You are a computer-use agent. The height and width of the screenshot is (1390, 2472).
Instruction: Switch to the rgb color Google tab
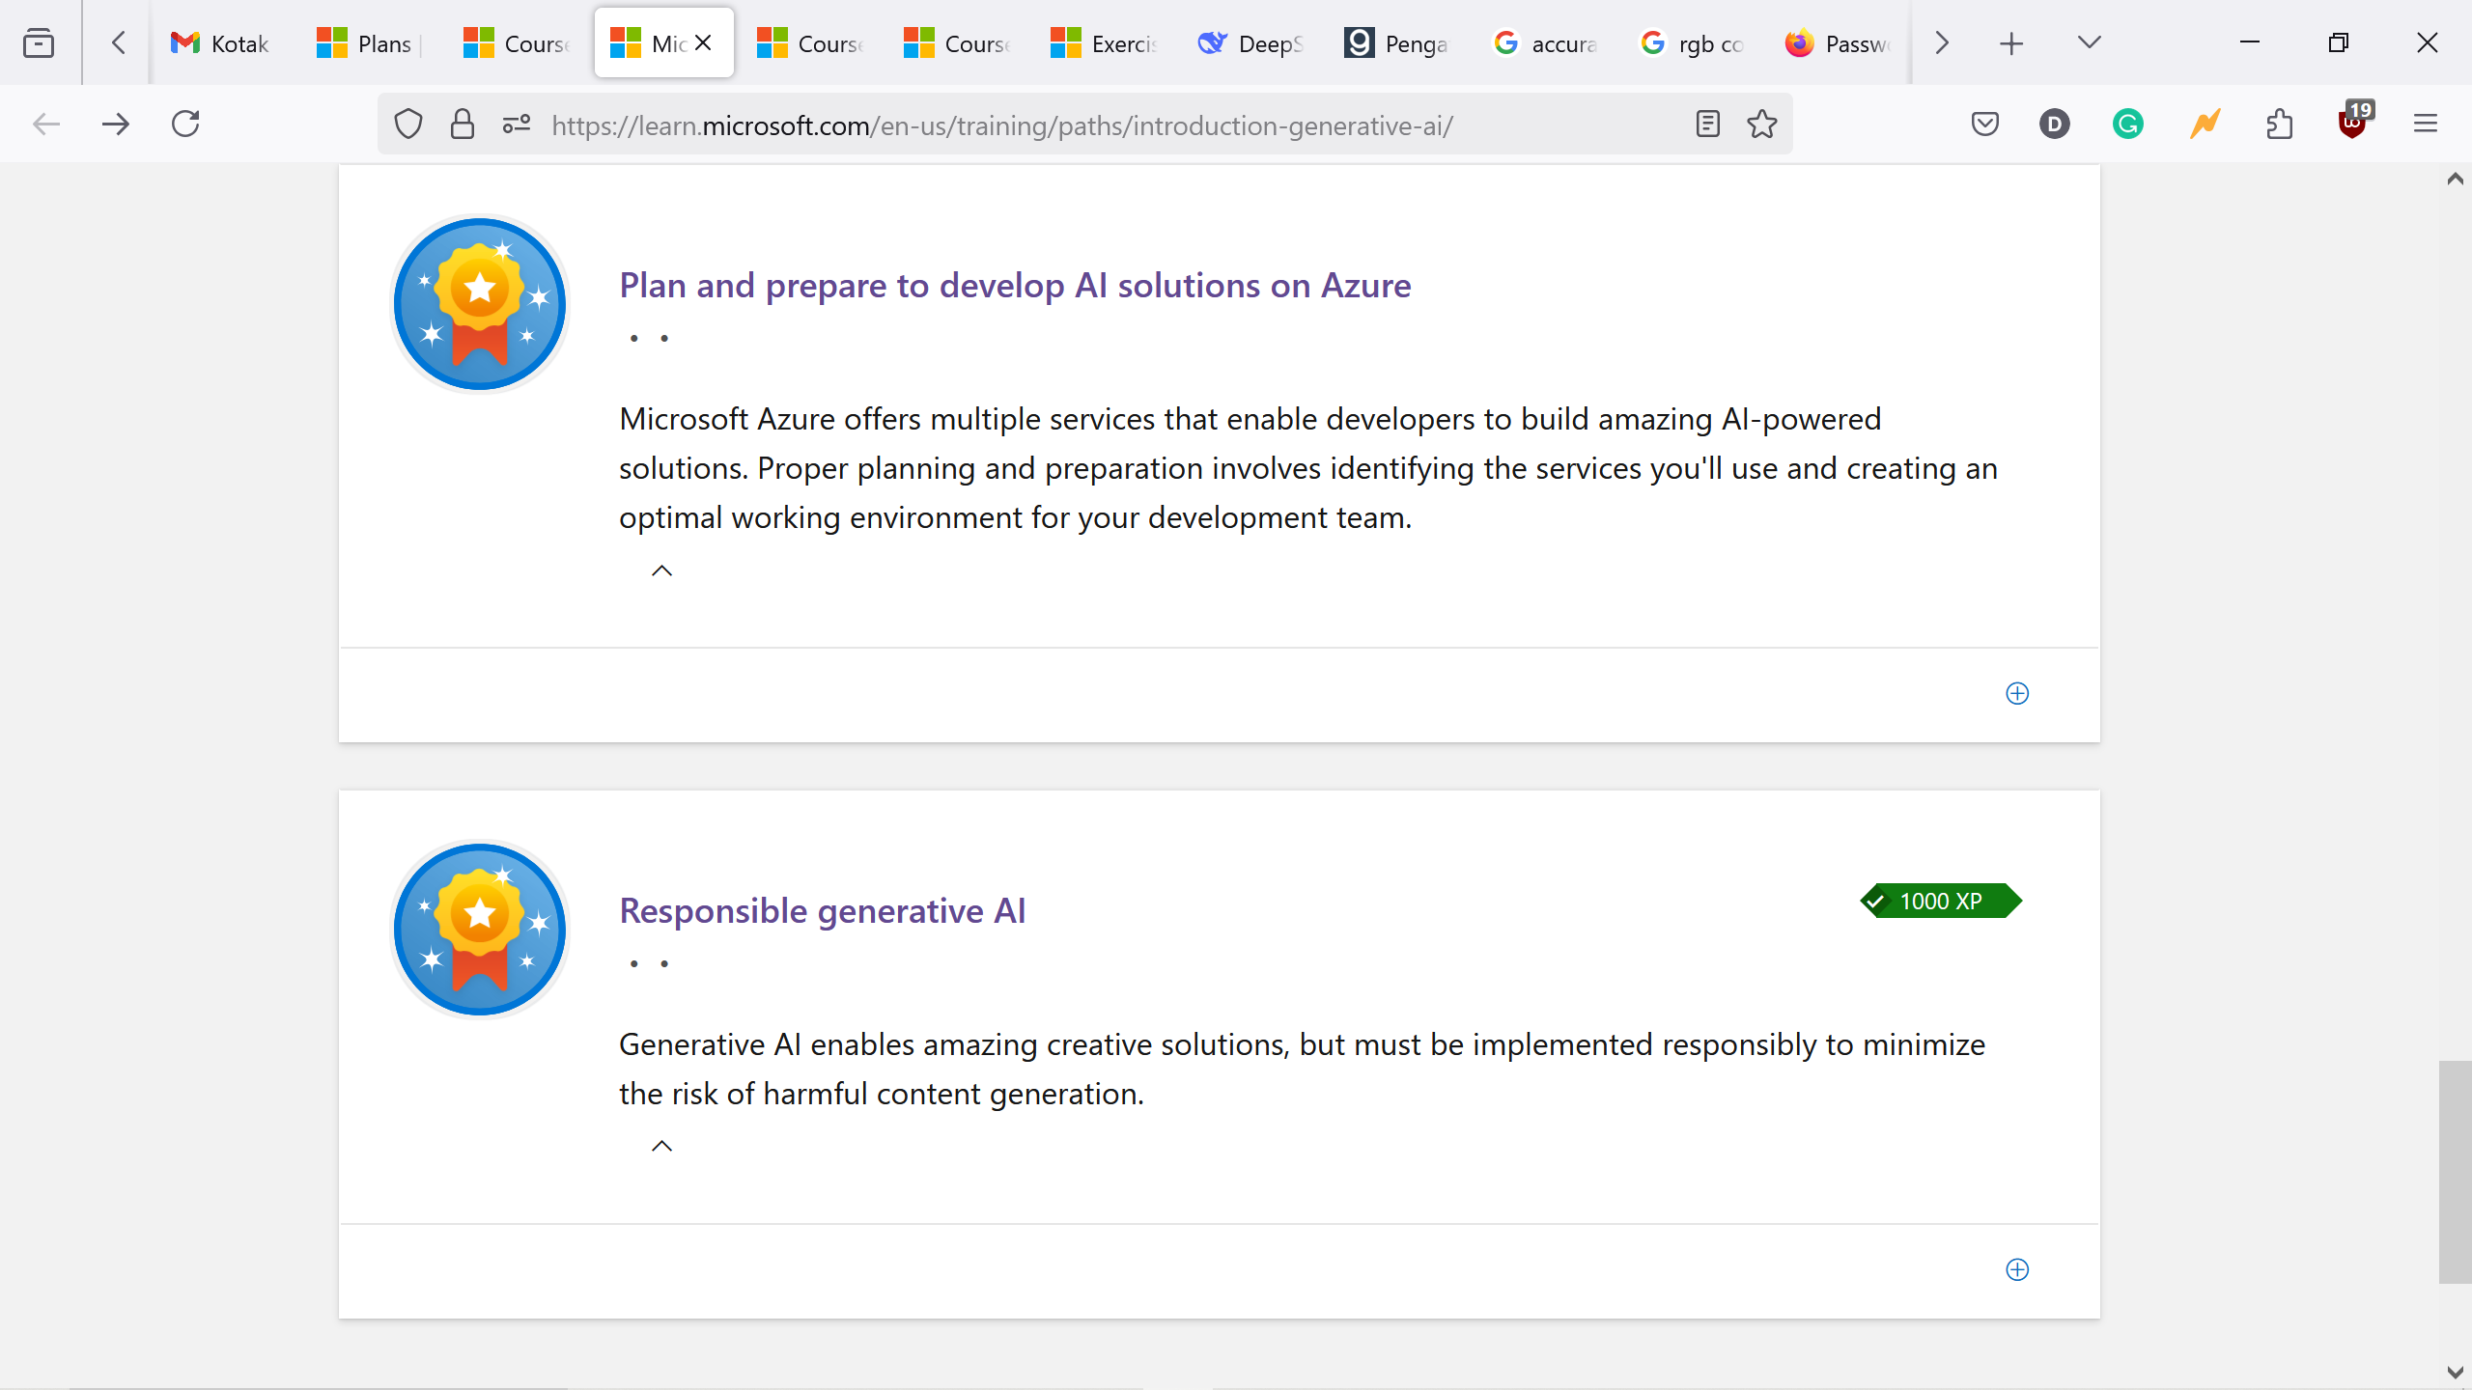(x=1691, y=43)
